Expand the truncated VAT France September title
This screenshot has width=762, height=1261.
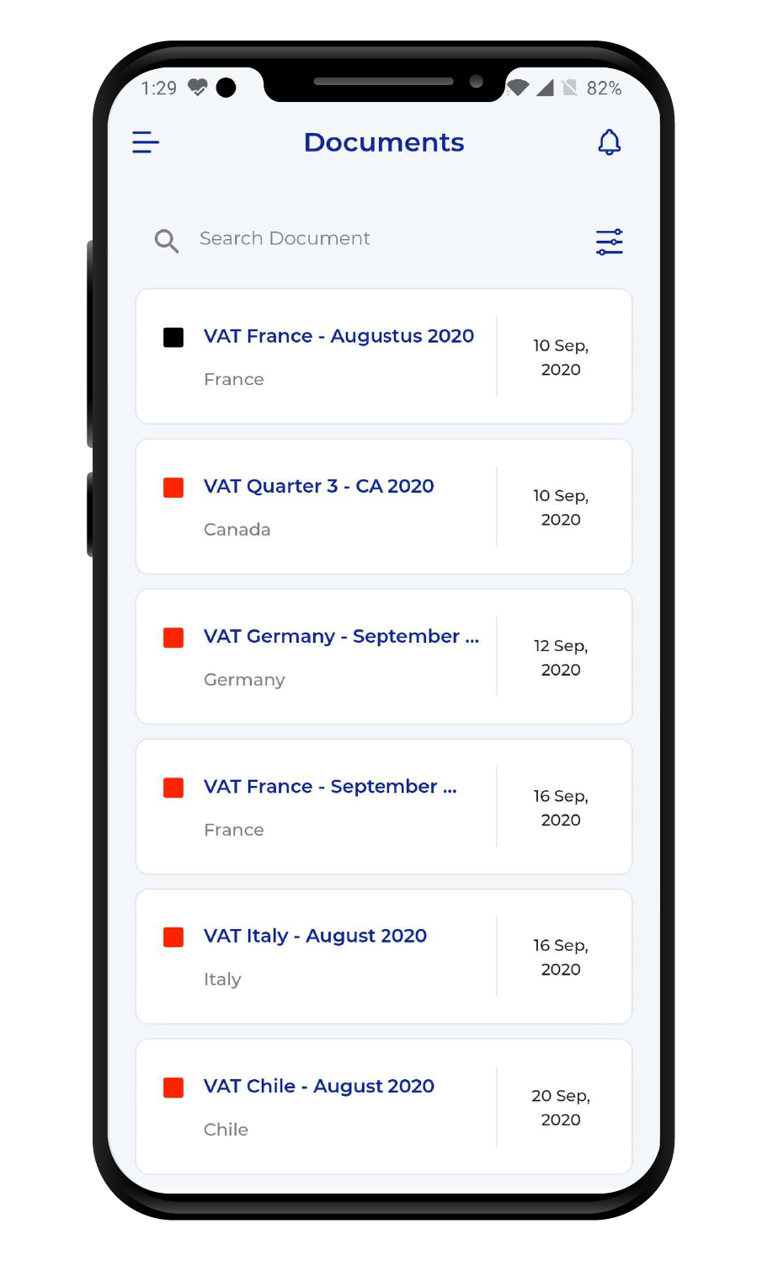(x=330, y=787)
